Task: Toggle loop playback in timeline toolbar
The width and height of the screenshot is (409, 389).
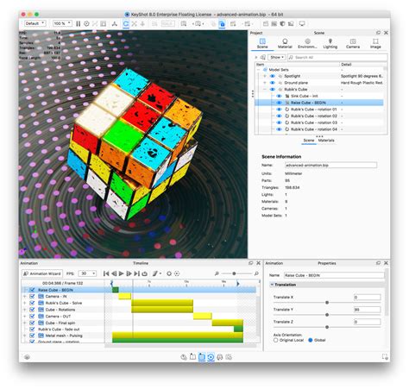Action: pyautogui.click(x=145, y=273)
